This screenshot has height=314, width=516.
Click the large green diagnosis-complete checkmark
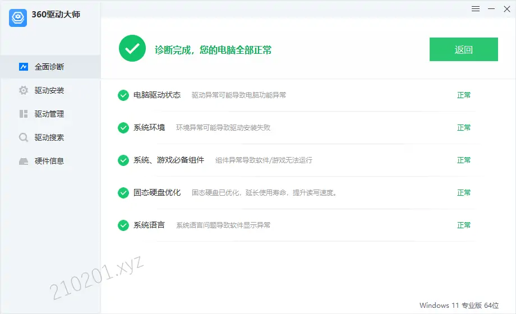click(x=132, y=48)
